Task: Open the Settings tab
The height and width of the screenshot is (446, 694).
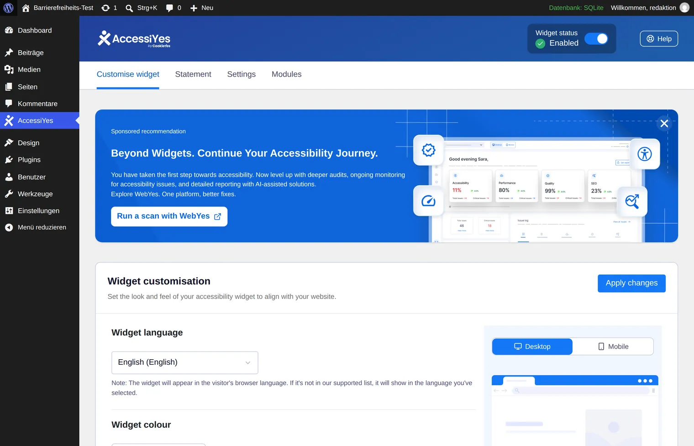Action: (x=242, y=74)
